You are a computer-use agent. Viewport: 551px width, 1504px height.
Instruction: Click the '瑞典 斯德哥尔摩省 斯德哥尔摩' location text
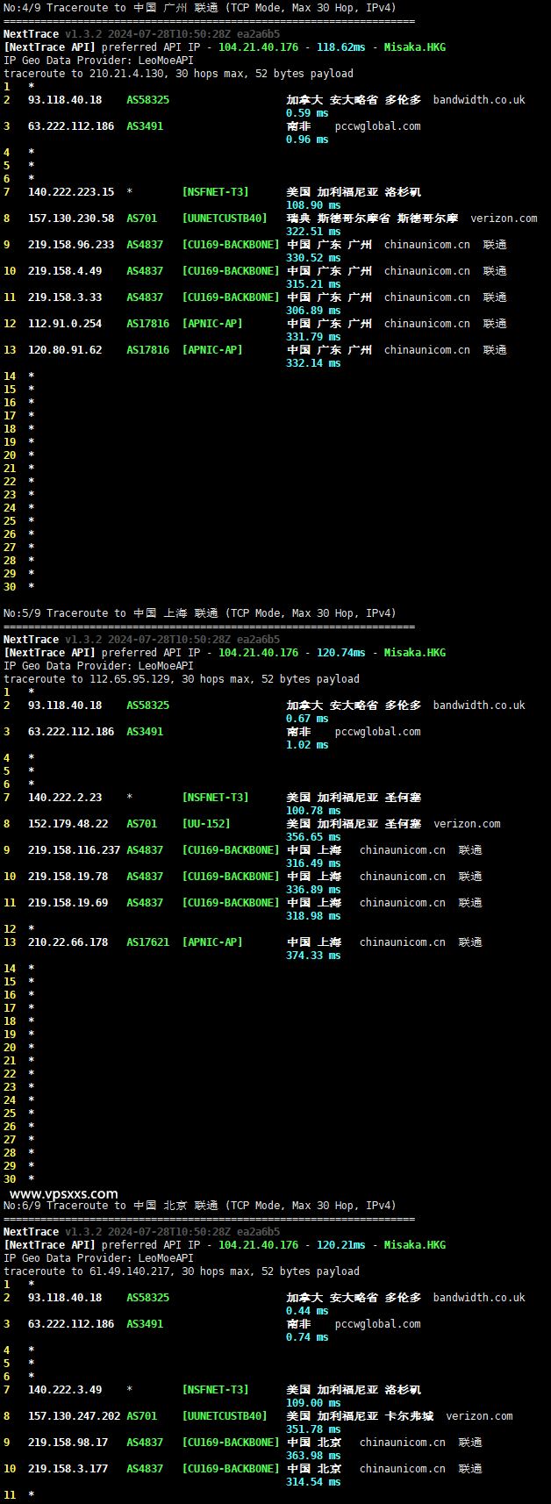372,218
